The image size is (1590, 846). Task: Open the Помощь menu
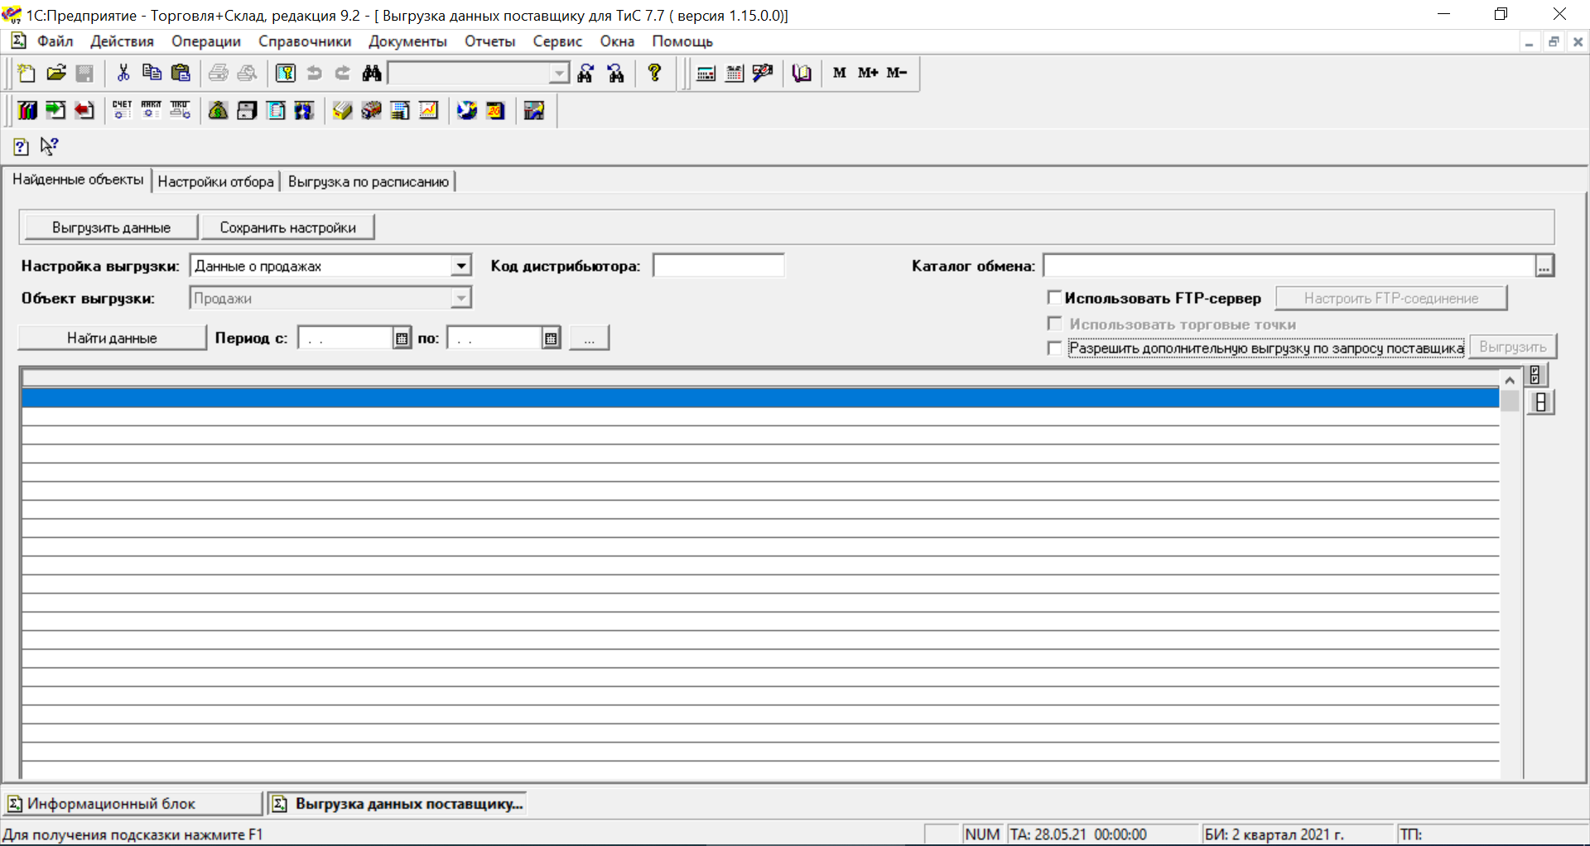click(682, 41)
